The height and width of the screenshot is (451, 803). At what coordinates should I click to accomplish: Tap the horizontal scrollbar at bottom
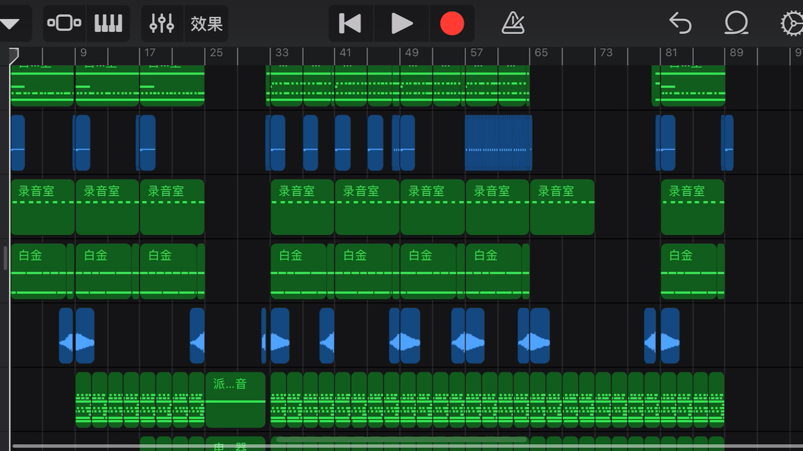coord(402,446)
